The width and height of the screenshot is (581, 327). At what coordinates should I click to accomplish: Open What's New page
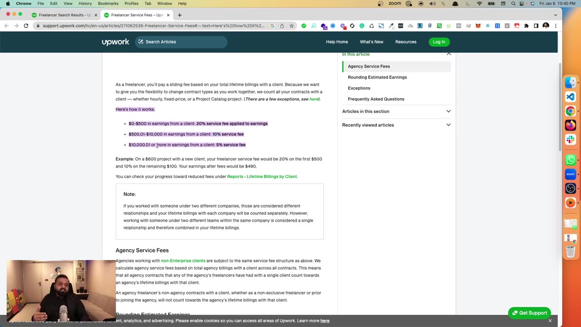371,42
